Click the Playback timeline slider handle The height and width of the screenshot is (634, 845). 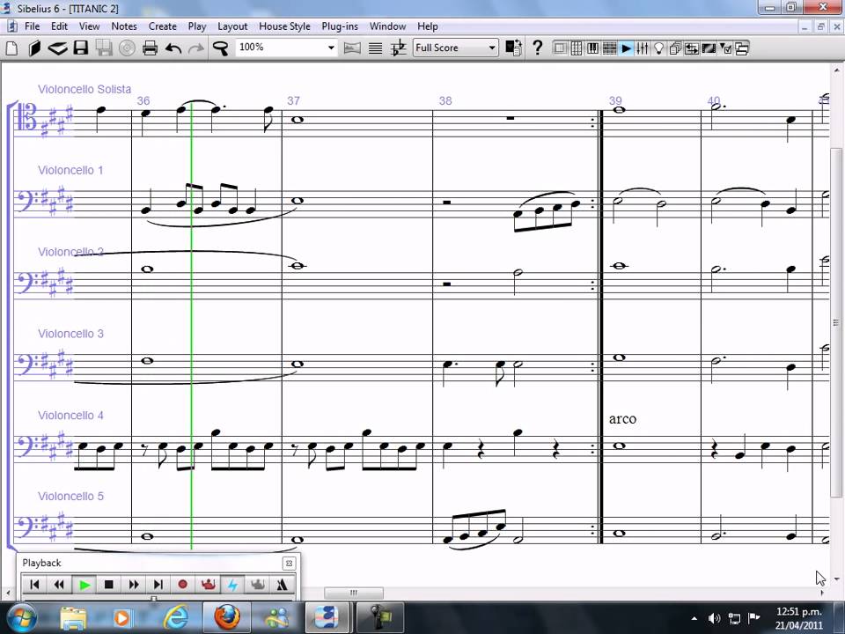click(153, 599)
